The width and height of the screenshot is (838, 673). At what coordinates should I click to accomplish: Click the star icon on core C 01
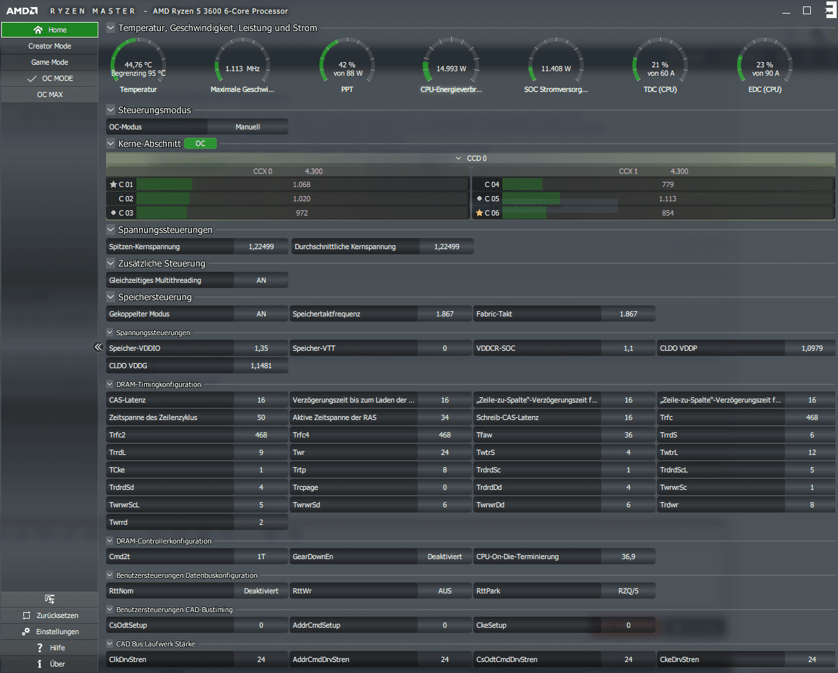[x=113, y=184]
